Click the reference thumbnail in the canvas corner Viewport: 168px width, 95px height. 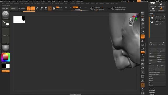(x=19, y=19)
